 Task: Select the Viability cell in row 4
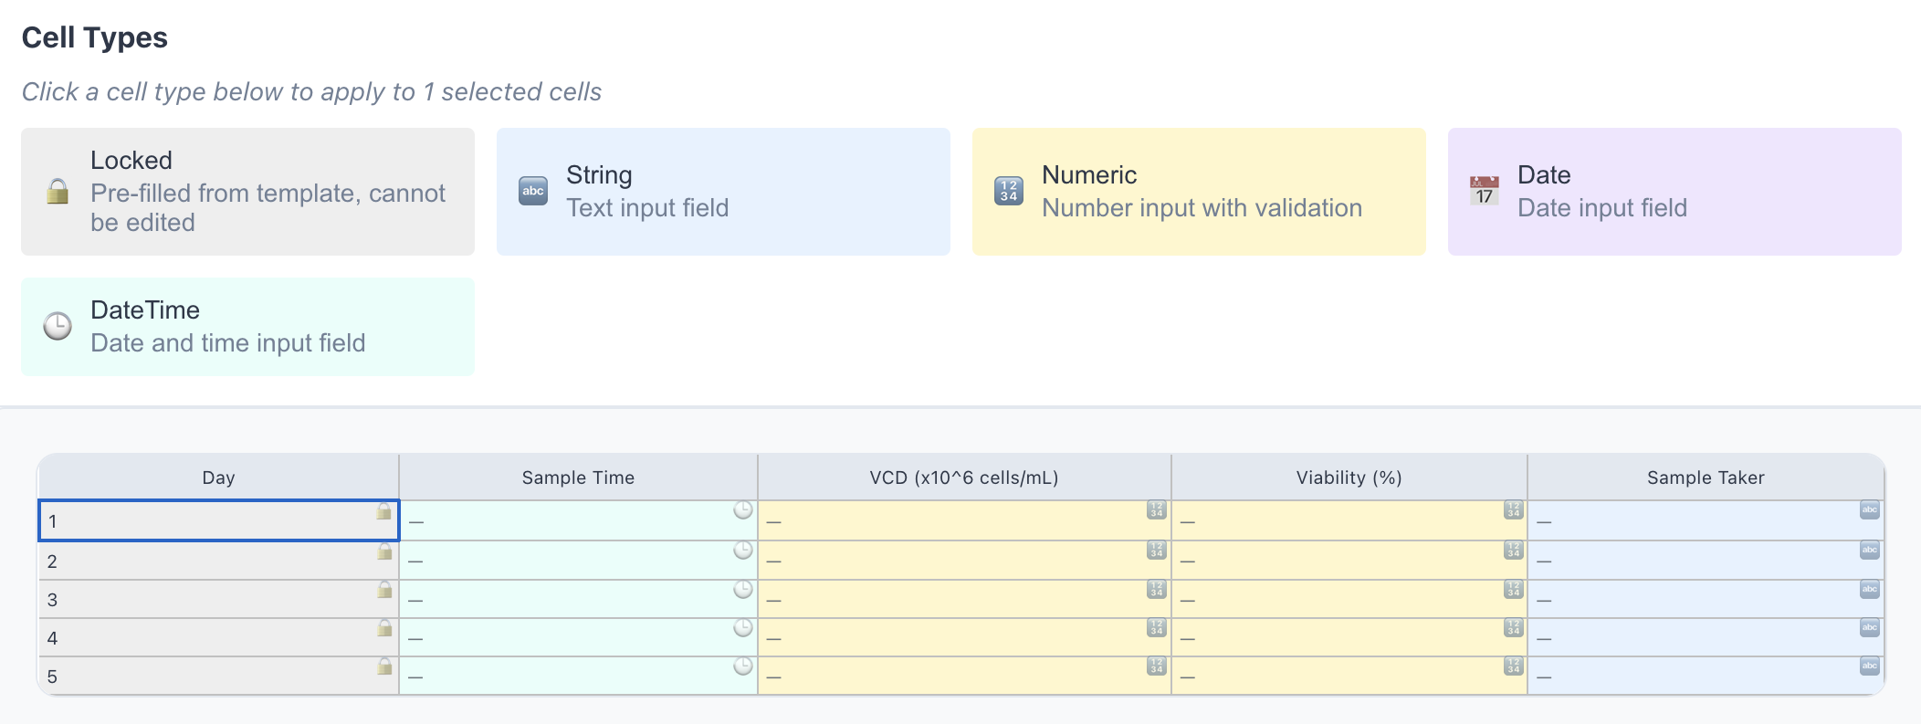coord(1349,637)
